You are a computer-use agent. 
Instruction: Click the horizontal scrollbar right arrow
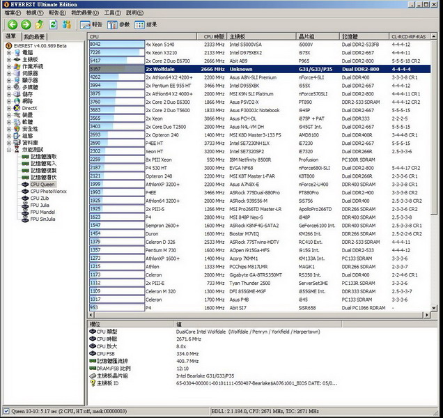[x=426, y=315]
